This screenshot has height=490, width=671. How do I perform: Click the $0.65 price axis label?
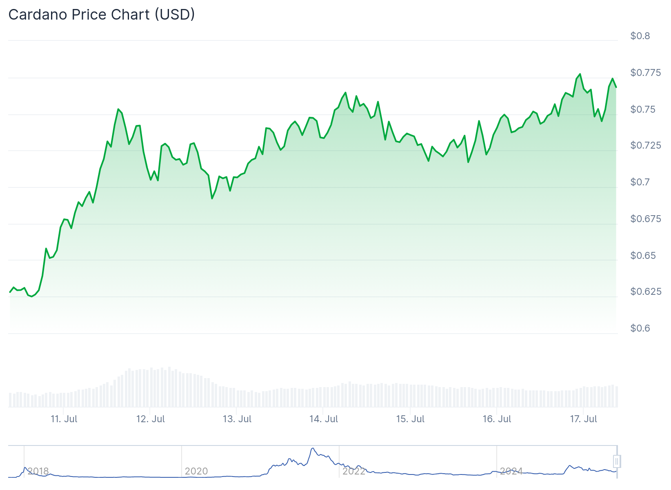tap(643, 256)
